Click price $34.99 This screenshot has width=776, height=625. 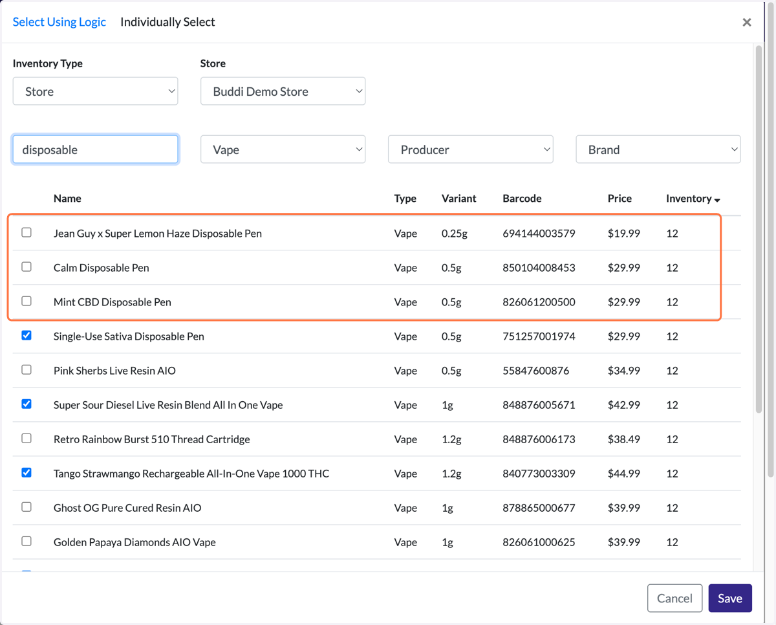click(624, 371)
